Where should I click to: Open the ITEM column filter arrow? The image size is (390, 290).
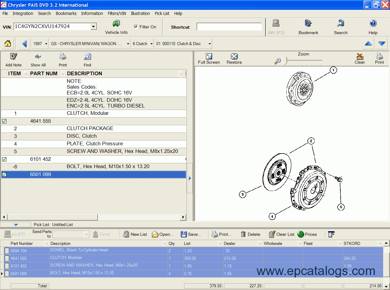click(x=26, y=74)
